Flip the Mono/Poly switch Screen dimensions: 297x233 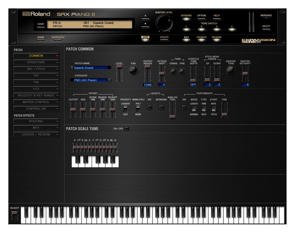tap(138, 109)
